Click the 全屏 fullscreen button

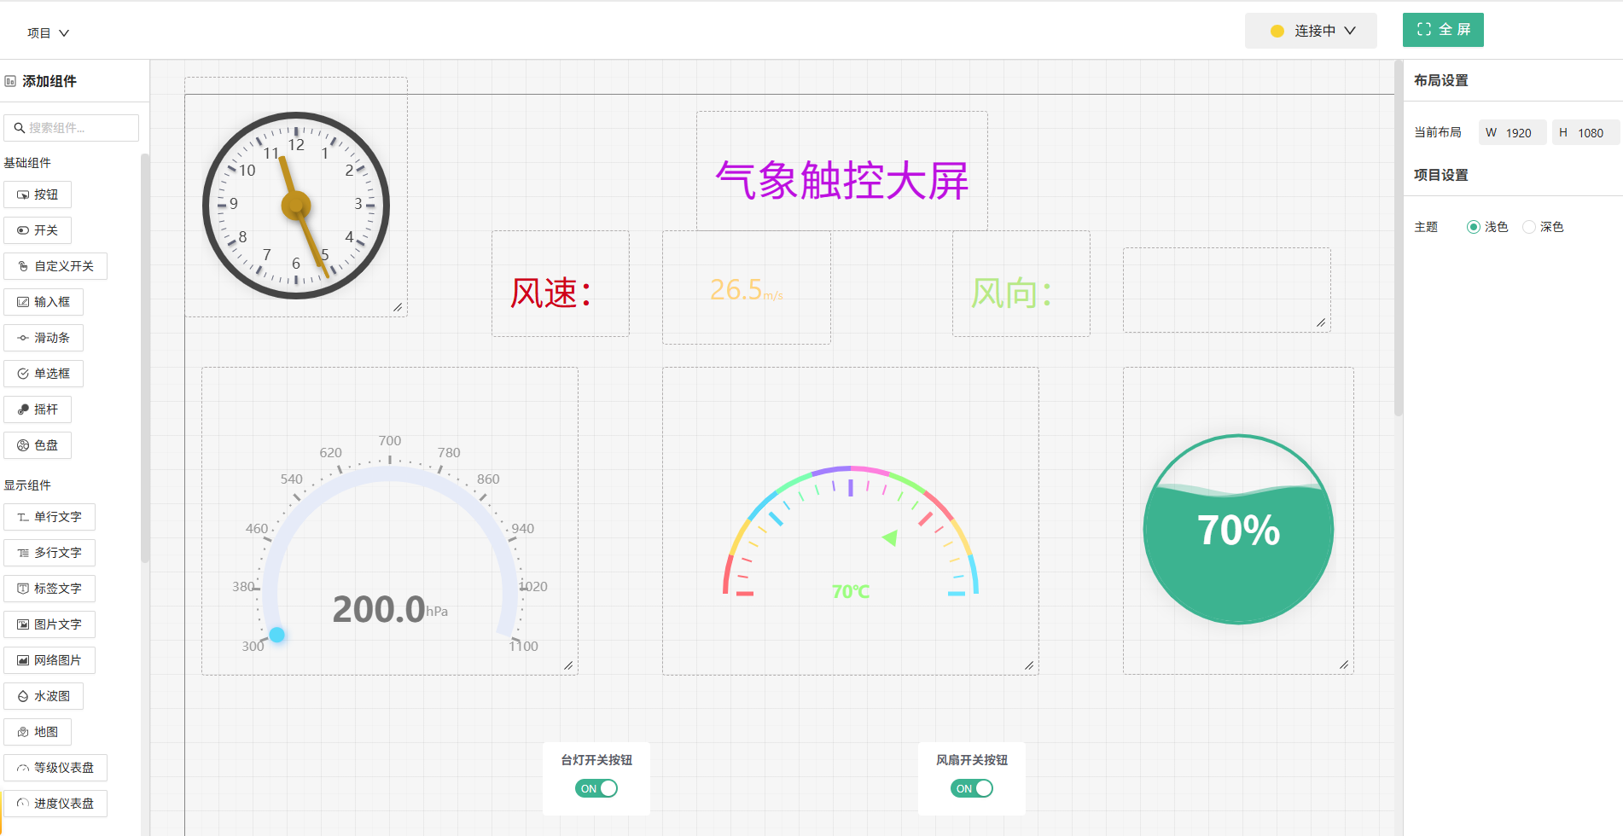click(1443, 30)
